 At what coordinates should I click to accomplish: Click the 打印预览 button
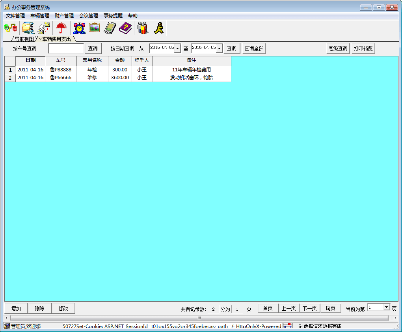pyautogui.click(x=363, y=48)
